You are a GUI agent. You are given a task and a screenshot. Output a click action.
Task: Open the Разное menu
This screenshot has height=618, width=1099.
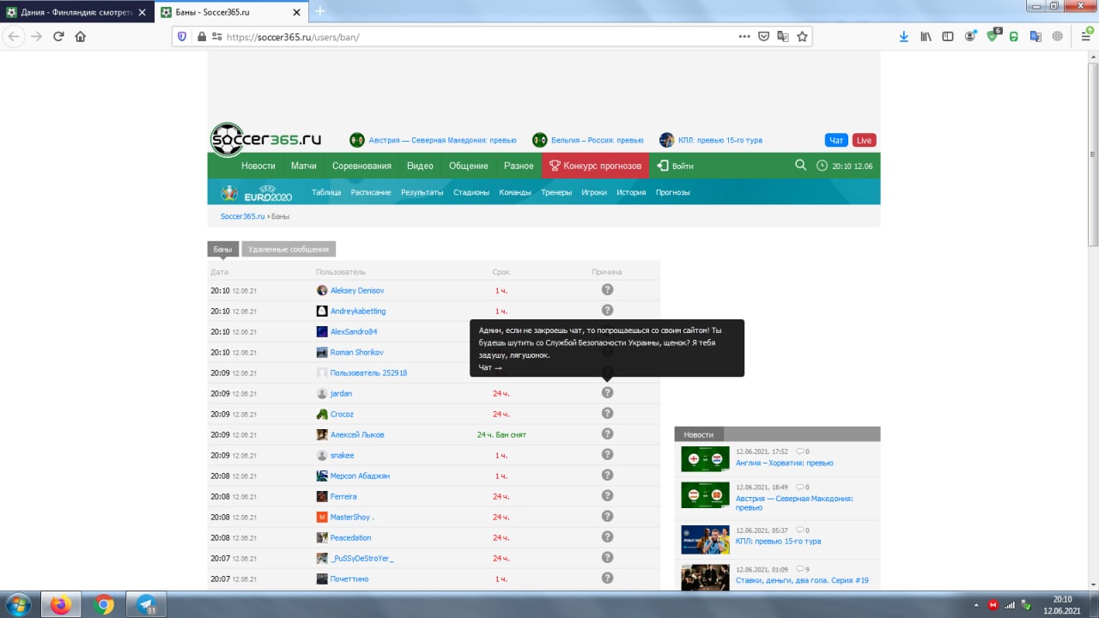click(519, 166)
